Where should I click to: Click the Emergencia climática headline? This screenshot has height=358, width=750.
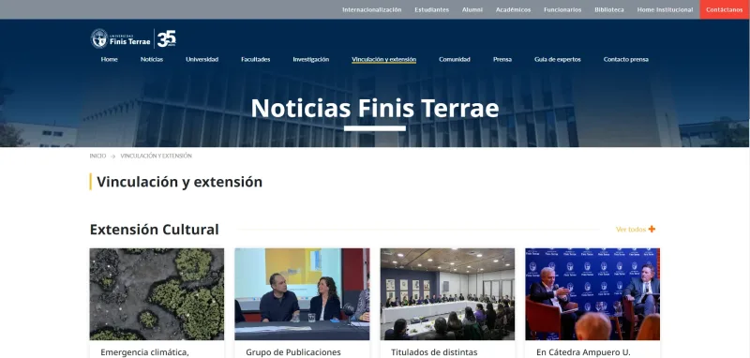pos(144,352)
